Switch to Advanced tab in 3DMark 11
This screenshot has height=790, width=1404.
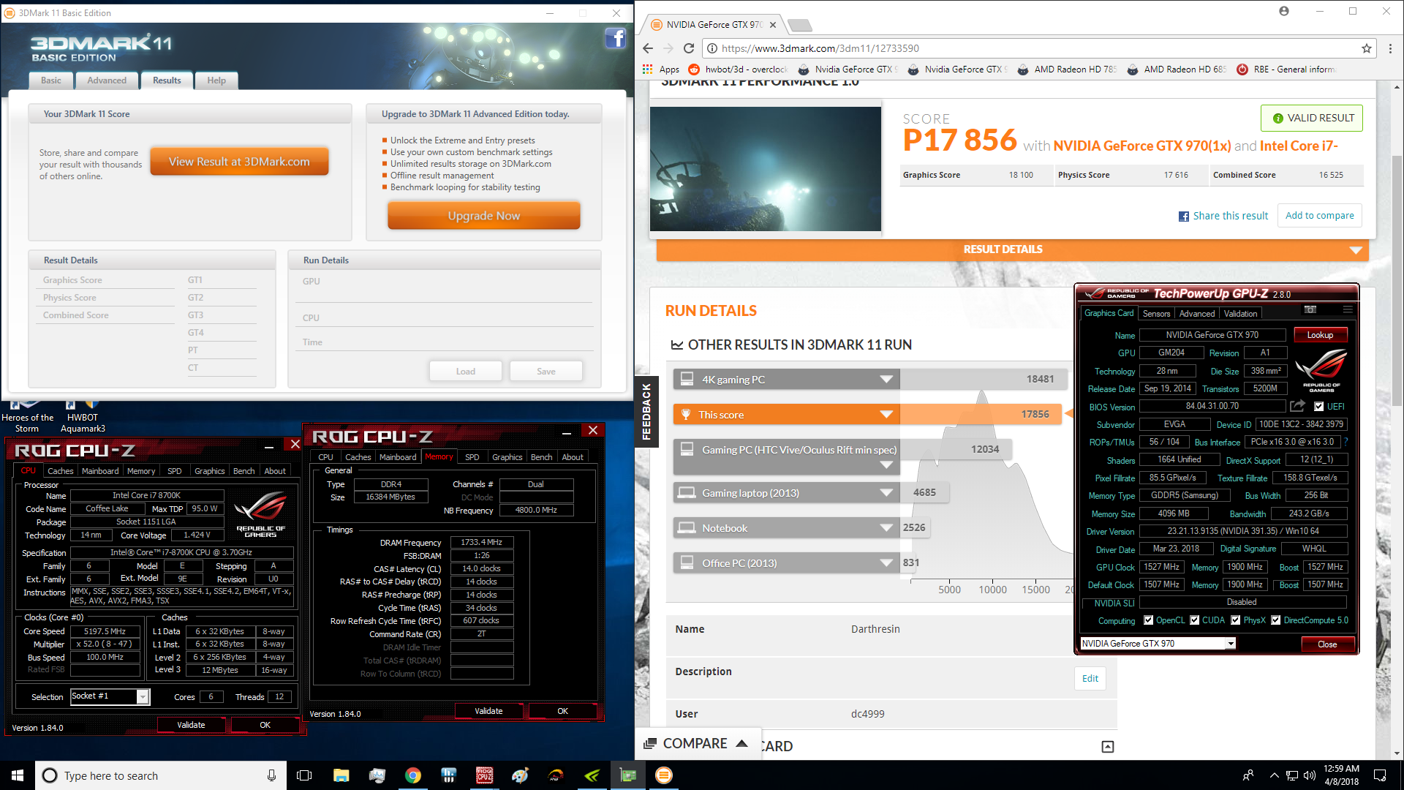coord(107,80)
